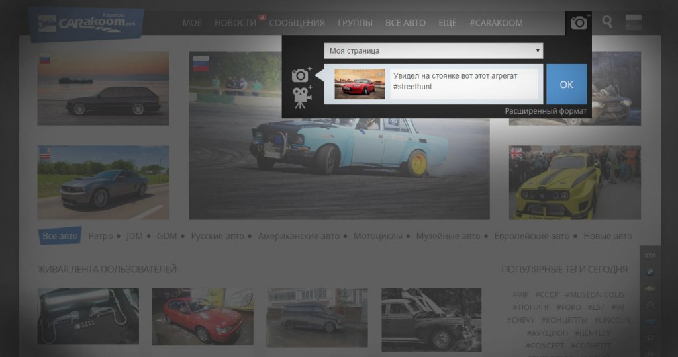This screenshot has height=357, width=678.
Task: Open the grey Mustang thumbnail
Action: (x=103, y=182)
